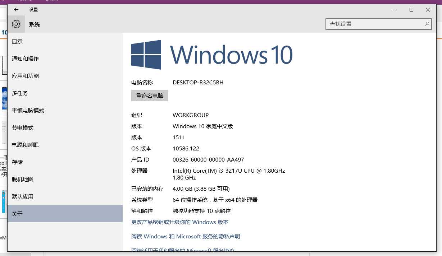
Task: Click the magnifier icon in search box
Action: [427, 24]
